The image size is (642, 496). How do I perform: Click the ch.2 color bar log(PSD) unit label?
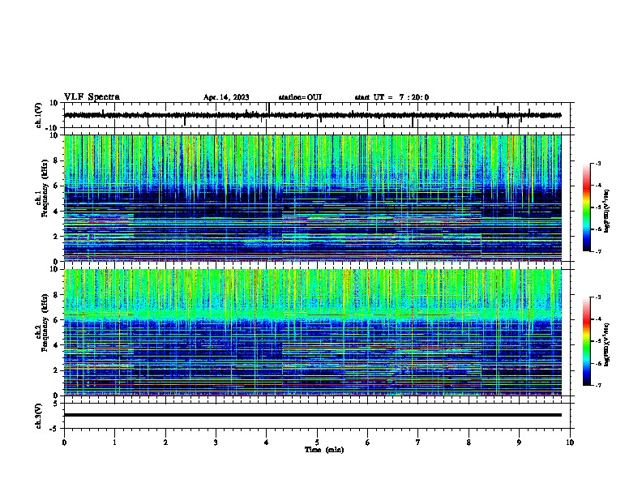607,344
